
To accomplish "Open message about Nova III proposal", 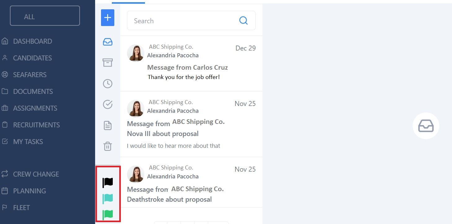I will [191, 124].
